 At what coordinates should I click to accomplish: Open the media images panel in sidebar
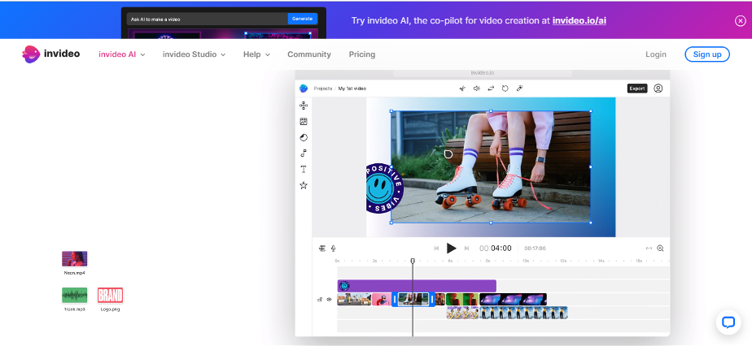303,122
